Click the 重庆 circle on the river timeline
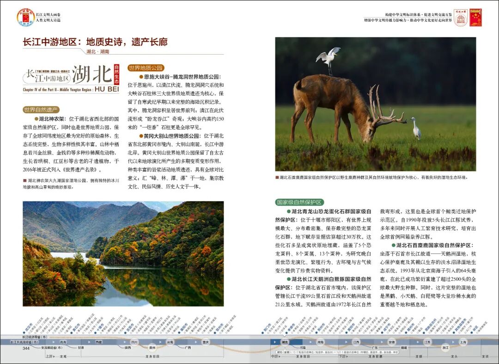 (206, 342)
